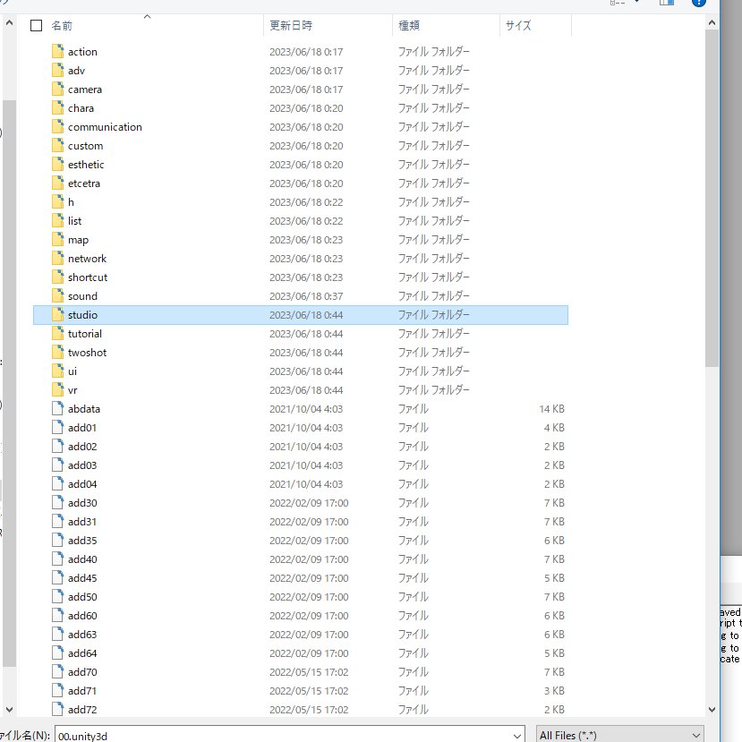
Task: Select the twoshot folder name
Action: (x=87, y=353)
